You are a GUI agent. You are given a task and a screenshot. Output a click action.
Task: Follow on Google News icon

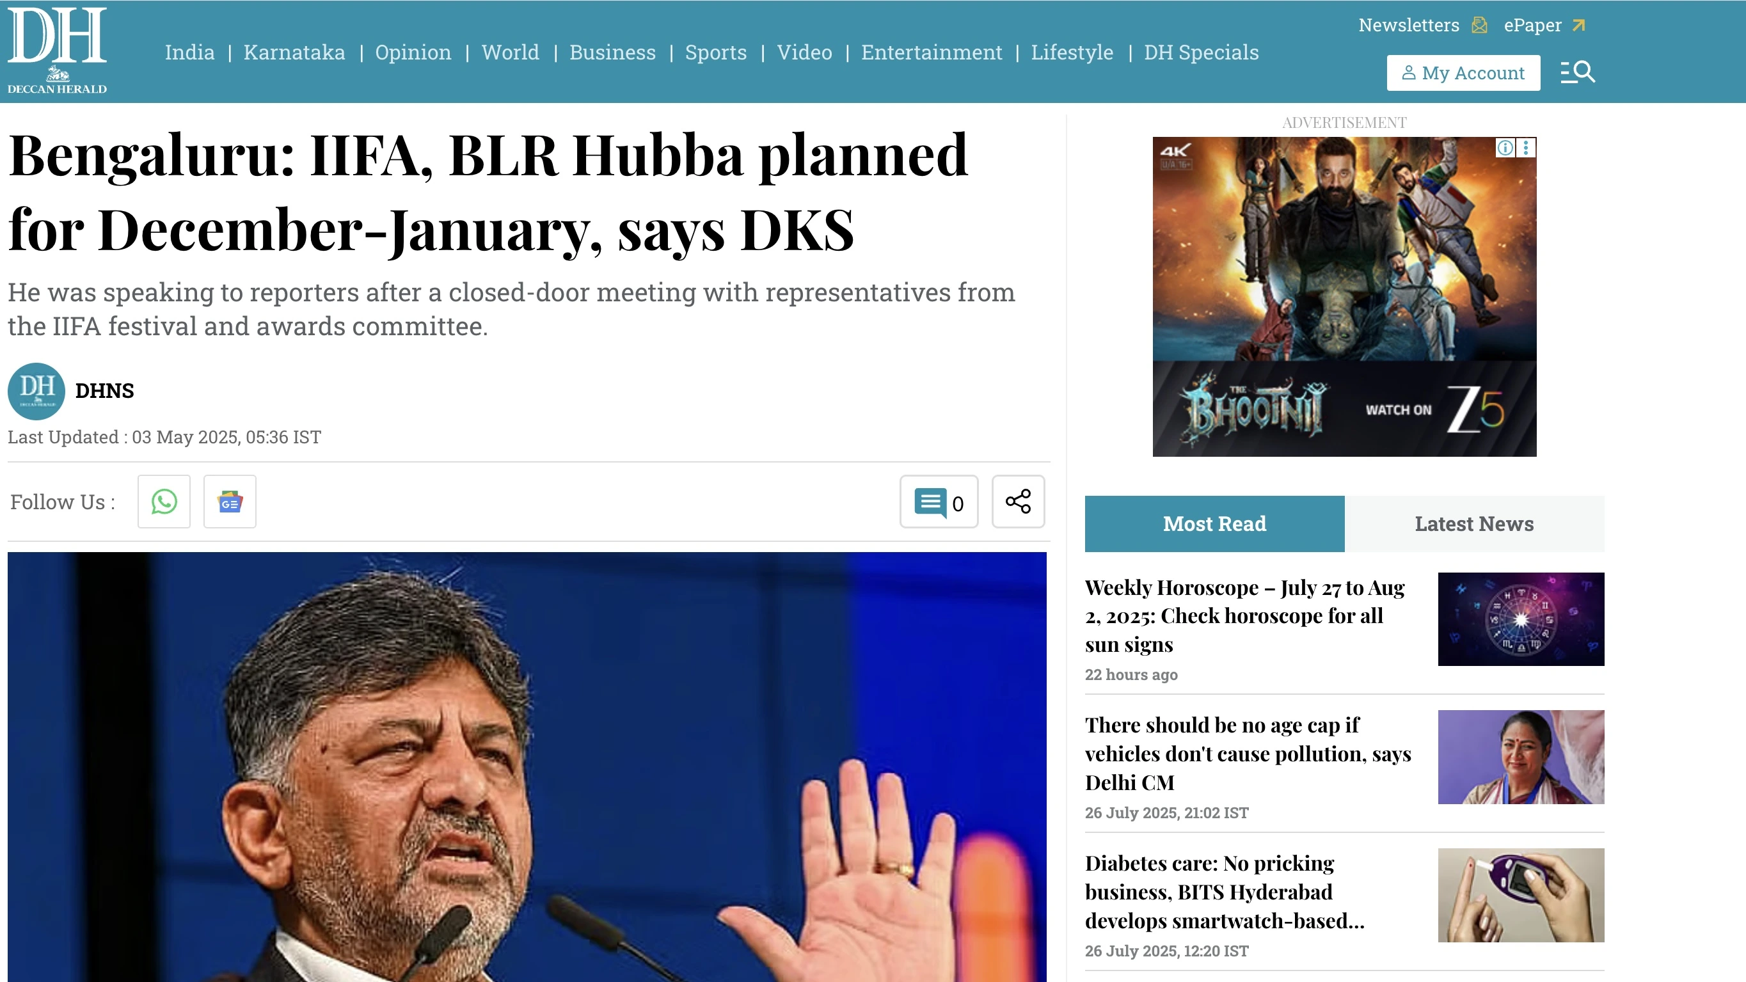coord(230,502)
